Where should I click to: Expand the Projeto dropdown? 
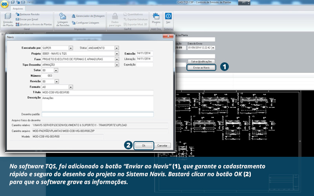[117, 54]
